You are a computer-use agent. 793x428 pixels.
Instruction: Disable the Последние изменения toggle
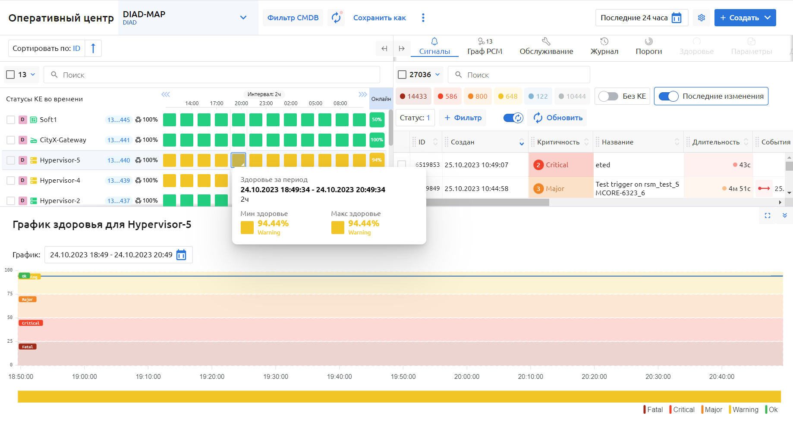click(668, 96)
